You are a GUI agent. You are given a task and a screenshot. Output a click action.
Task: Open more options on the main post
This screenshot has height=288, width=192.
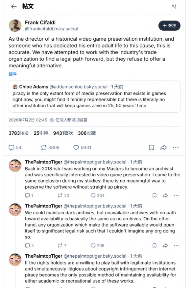(176, 148)
